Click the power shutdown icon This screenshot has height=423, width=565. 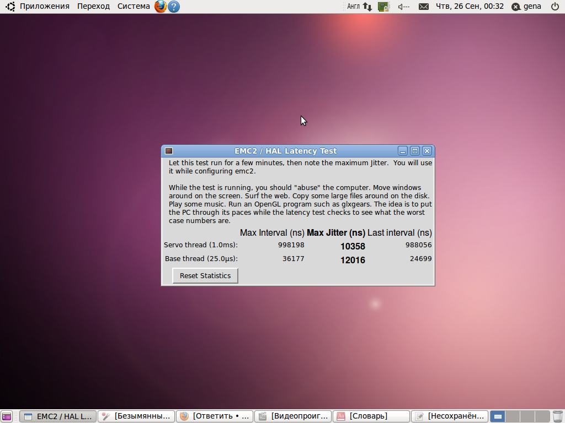tap(555, 7)
